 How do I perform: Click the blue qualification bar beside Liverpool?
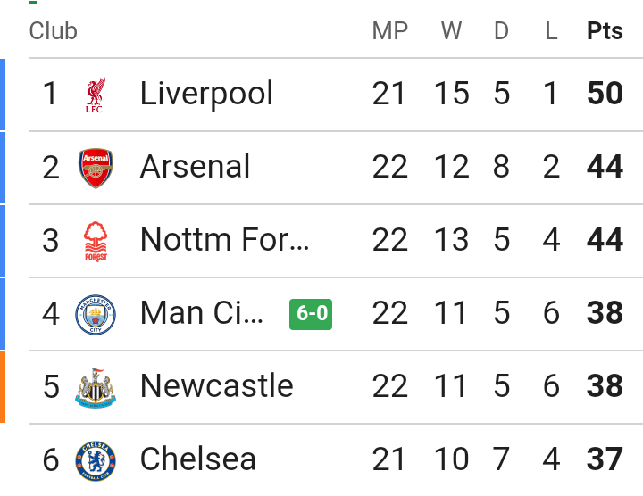point(3,95)
